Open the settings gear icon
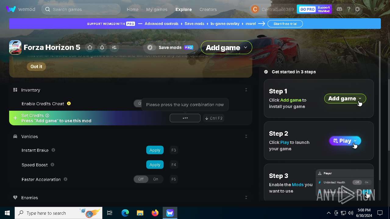 358,9
